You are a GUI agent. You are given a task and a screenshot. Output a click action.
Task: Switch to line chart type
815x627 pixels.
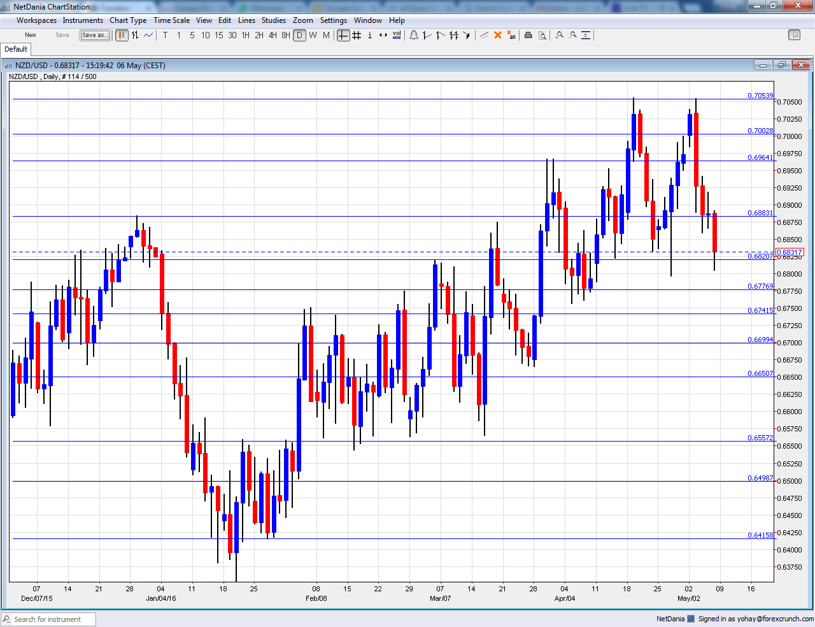tap(148, 35)
